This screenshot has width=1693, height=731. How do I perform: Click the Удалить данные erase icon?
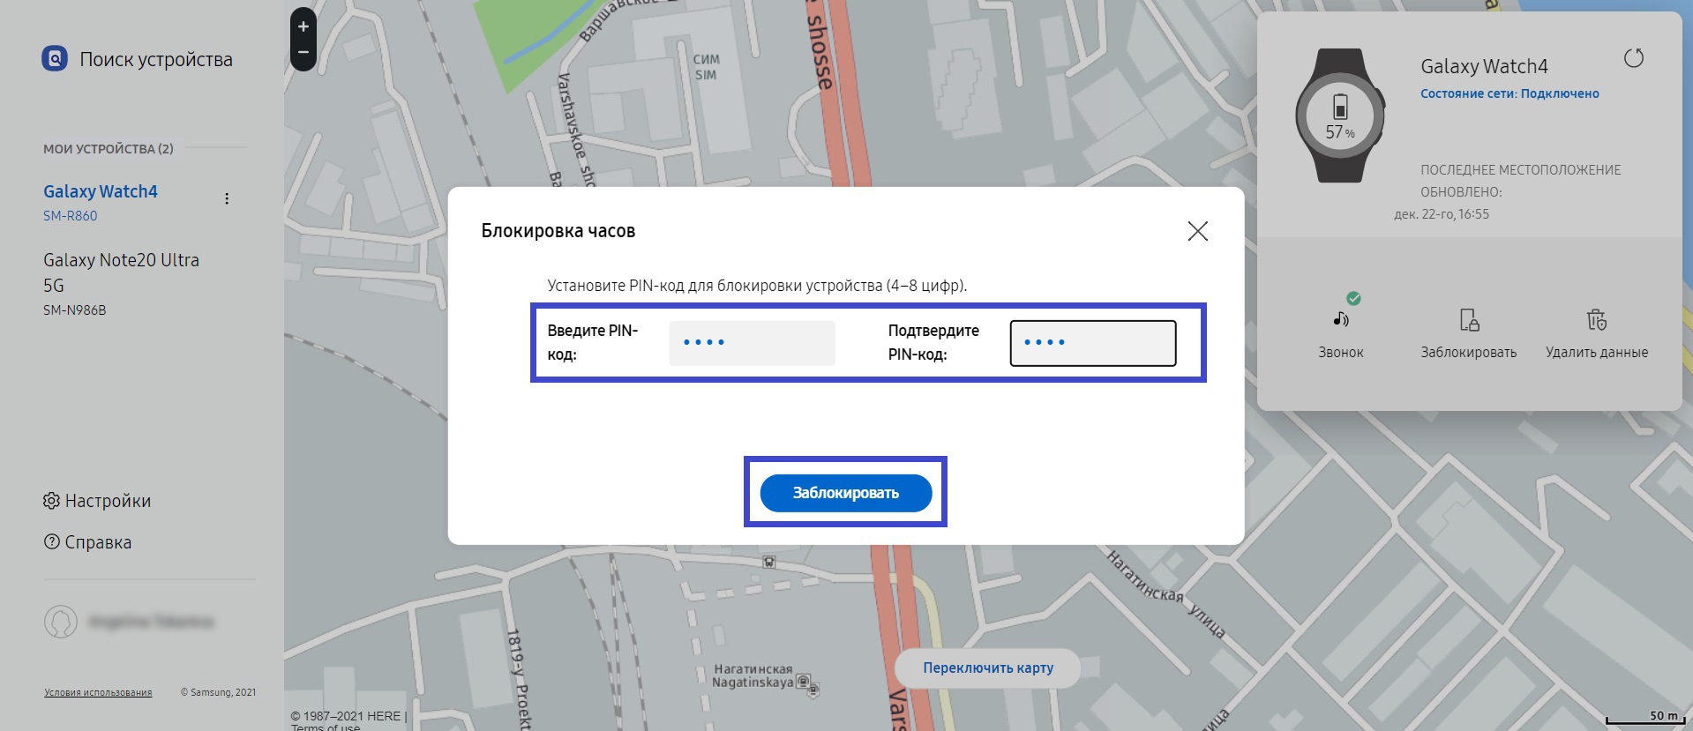pos(1597,319)
